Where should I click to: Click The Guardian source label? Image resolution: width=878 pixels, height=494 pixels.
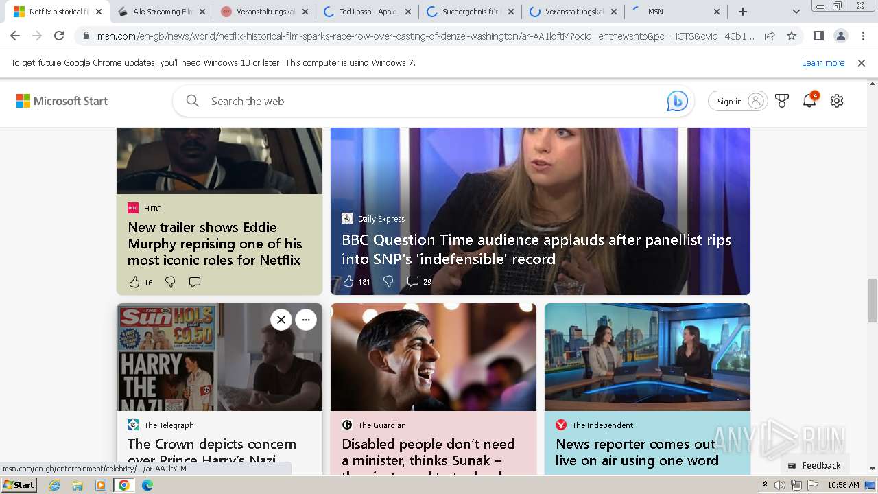click(381, 425)
